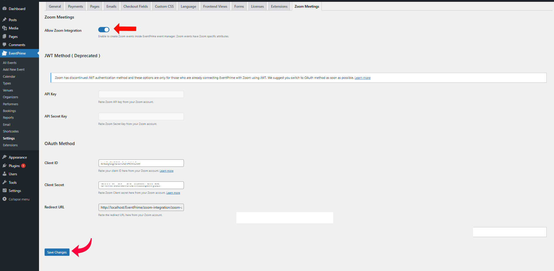Click the Save Changes button
The width and height of the screenshot is (554, 271).
coord(57,252)
